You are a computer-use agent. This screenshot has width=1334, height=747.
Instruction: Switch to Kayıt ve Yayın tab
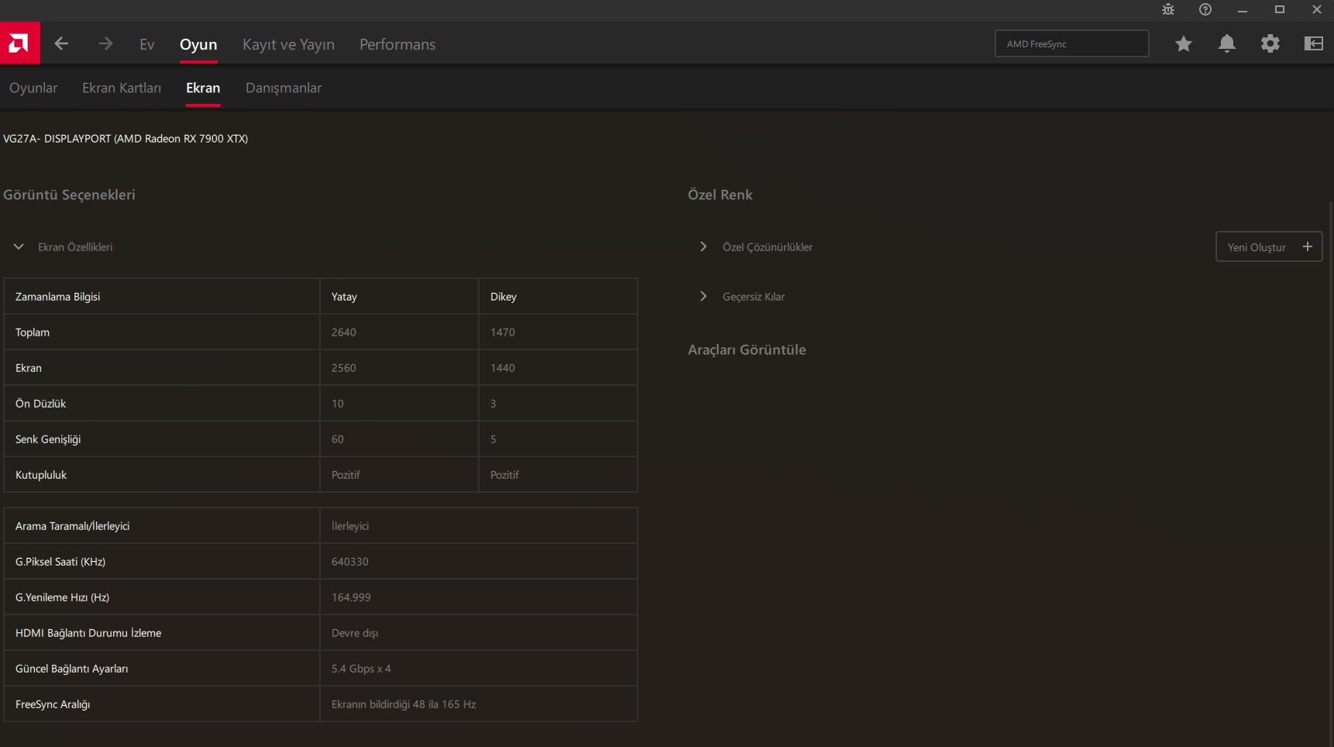pyautogui.click(x=288, y=44)
